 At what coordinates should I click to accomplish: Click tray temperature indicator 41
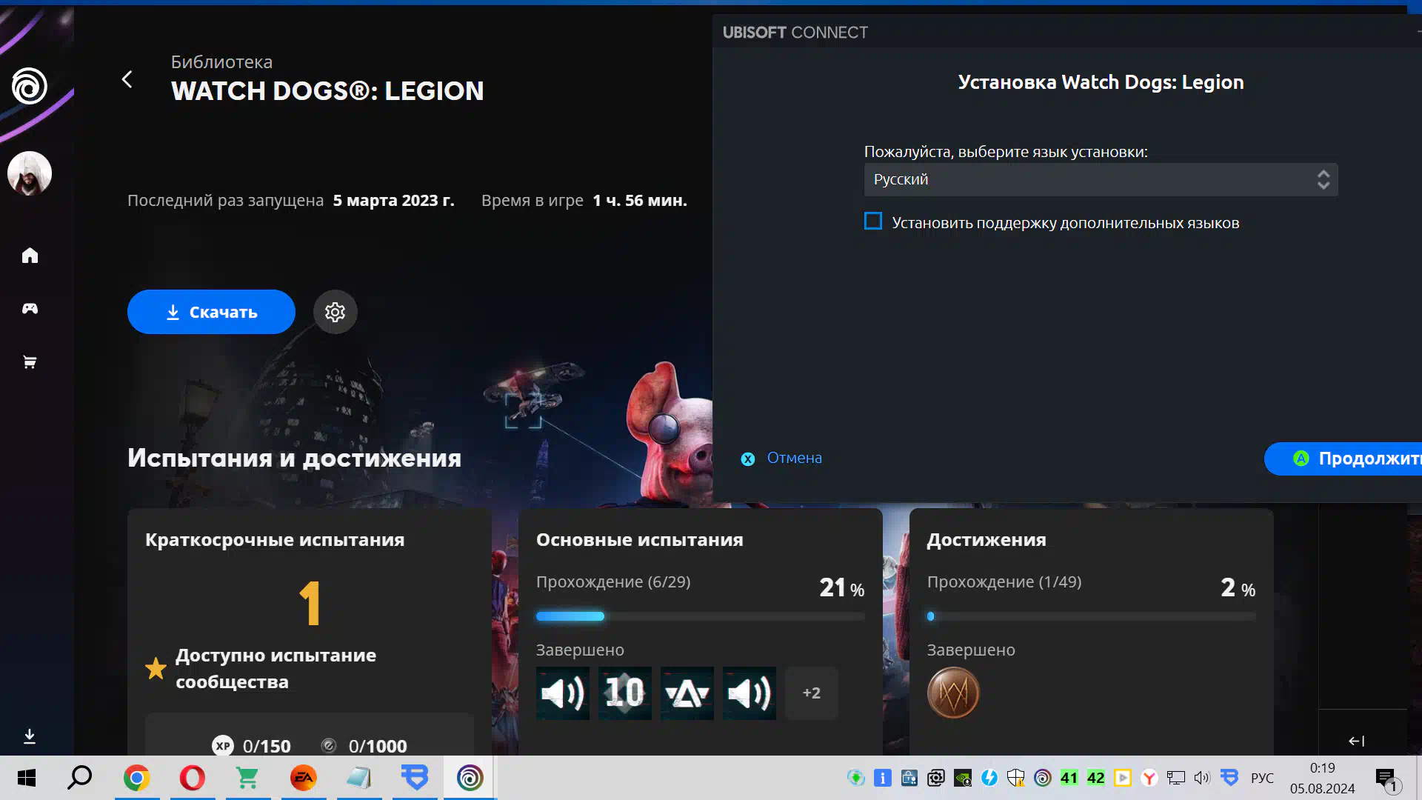coord(1069,778)
